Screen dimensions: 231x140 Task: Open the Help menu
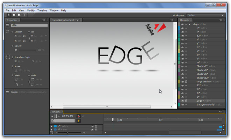pos(64,10)
